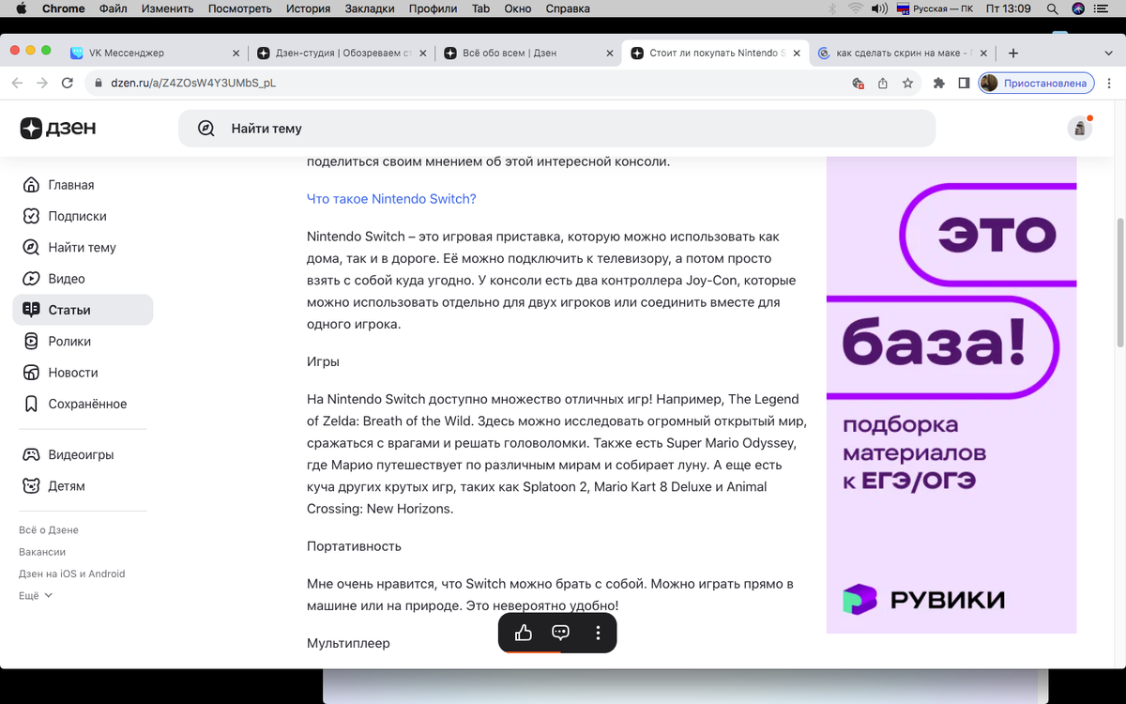This screenshot has height=704, width=1126.
Task: Open the Всё о Дзене link
Action: [49, 530]
